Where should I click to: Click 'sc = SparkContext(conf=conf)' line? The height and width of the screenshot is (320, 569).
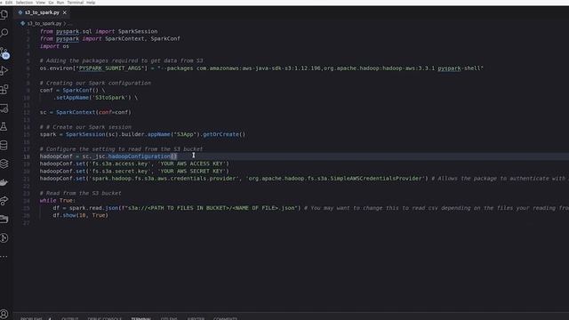coord(85,113)
